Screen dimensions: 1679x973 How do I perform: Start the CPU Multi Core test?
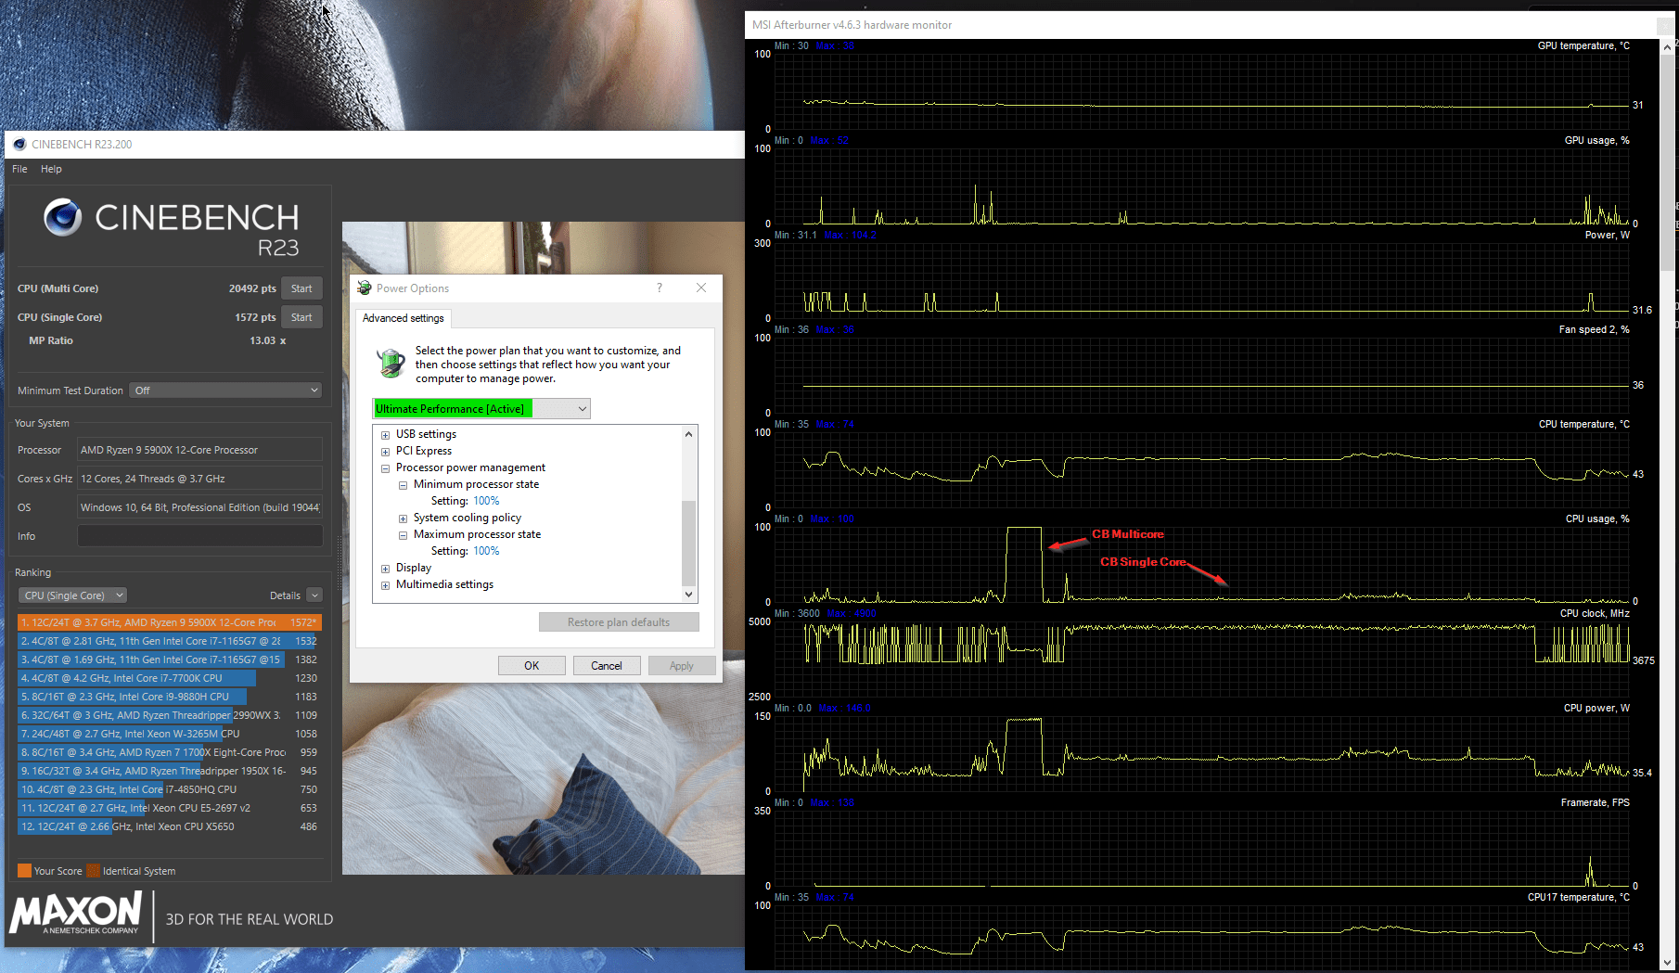coord(301,288)
